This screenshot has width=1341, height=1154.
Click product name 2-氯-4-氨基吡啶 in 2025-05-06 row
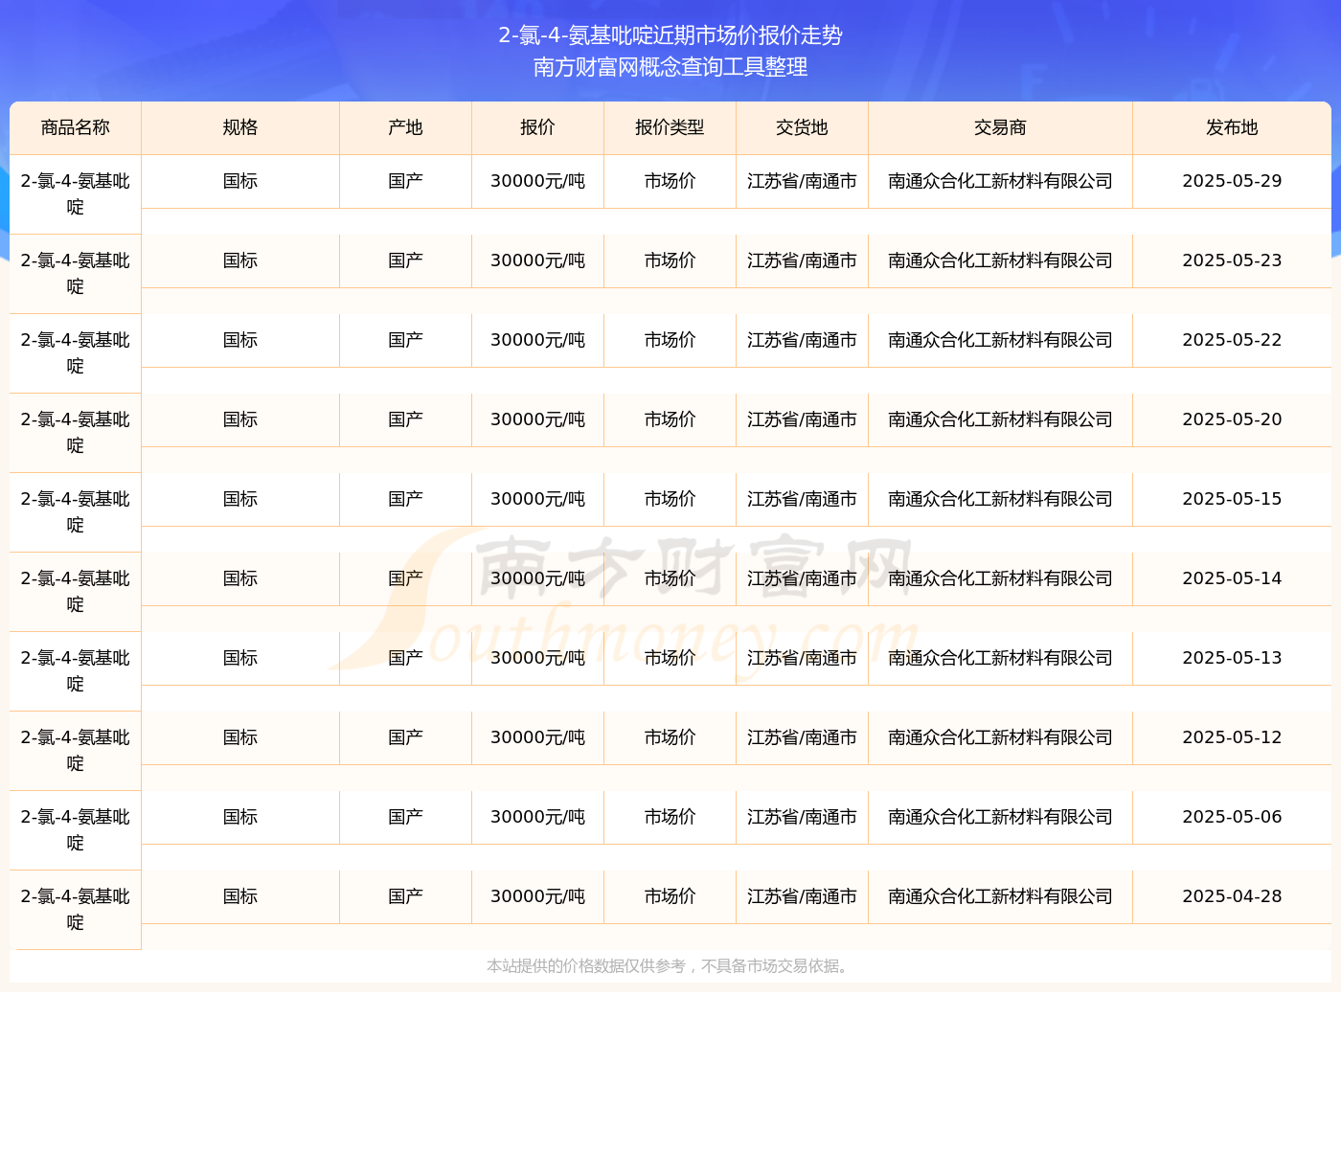(x=76, y=830)
